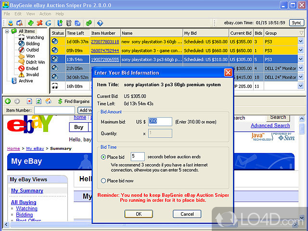Select the Invalid folder in the tree

pyautogui.click(x=32, y=75)
